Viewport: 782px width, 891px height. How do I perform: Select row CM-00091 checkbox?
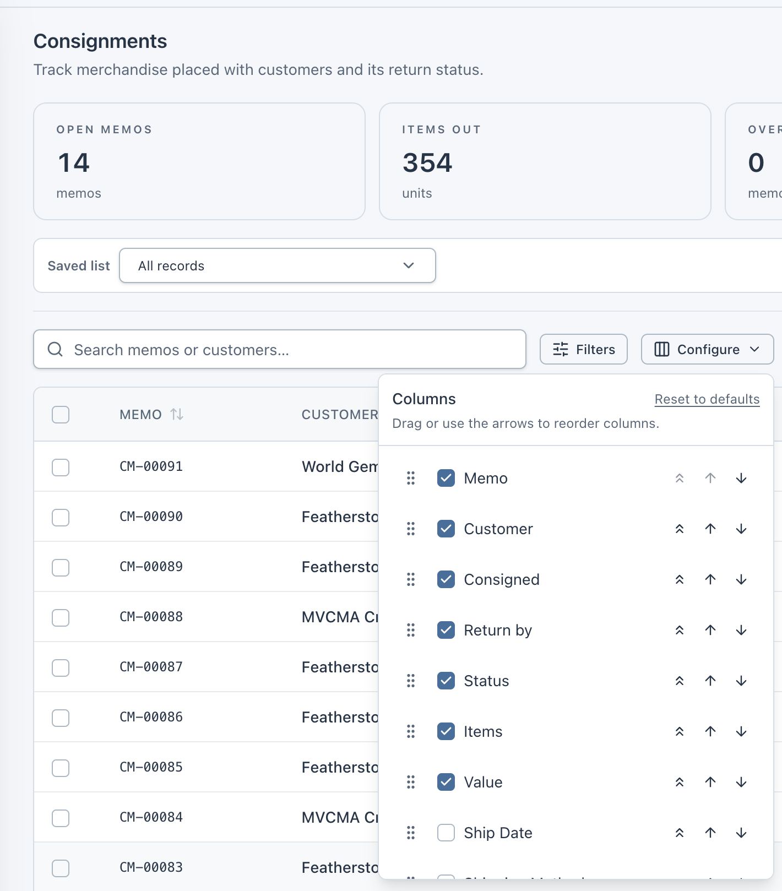click(x=61, y=467)
